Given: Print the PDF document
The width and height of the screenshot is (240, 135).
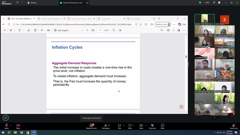Looking at the screenshot, I should point(168,30).
